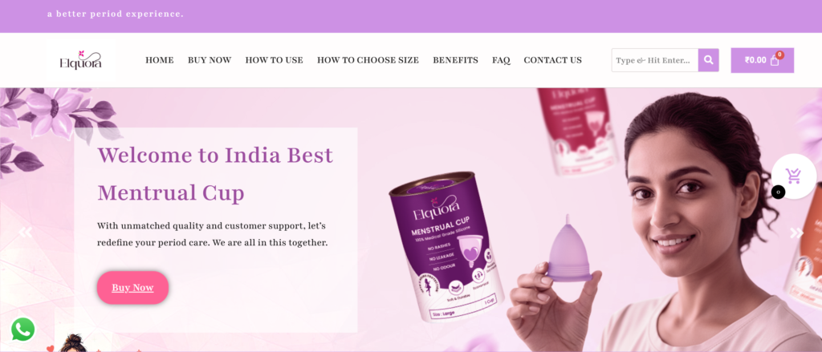Open the FAQ navigation link
822x352 pixels.
[501, 60]
